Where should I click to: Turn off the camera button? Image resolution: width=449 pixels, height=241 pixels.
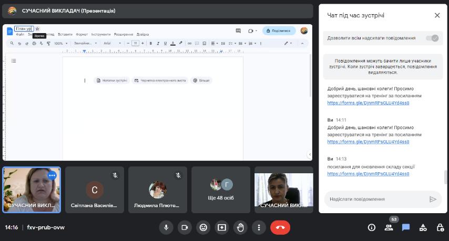point(185,227)
